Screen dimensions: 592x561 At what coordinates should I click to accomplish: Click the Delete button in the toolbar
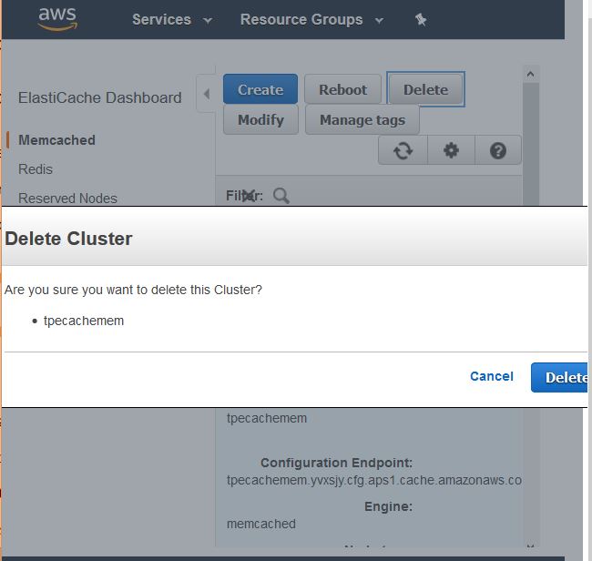click(x=425, y=89)
